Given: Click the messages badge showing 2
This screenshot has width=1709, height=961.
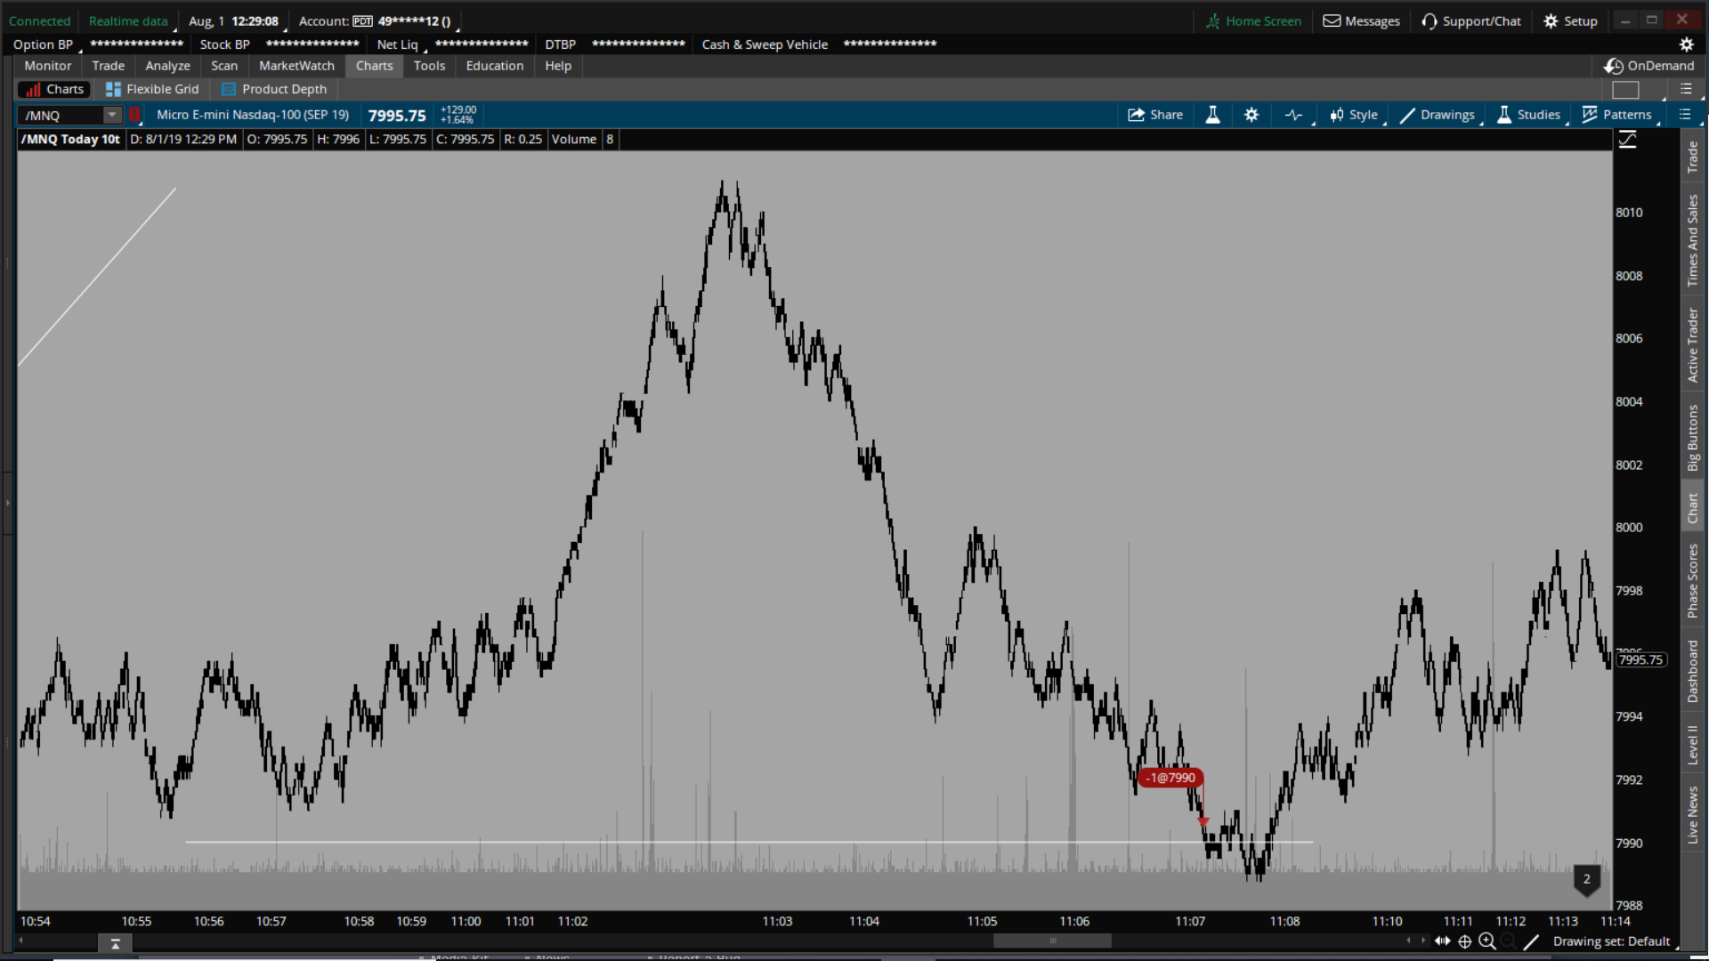Looking at the screenshot, I should [x=1586, y=879].
